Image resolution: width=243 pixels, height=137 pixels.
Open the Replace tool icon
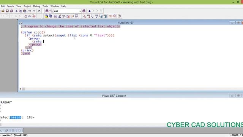(x=51, y=11)
